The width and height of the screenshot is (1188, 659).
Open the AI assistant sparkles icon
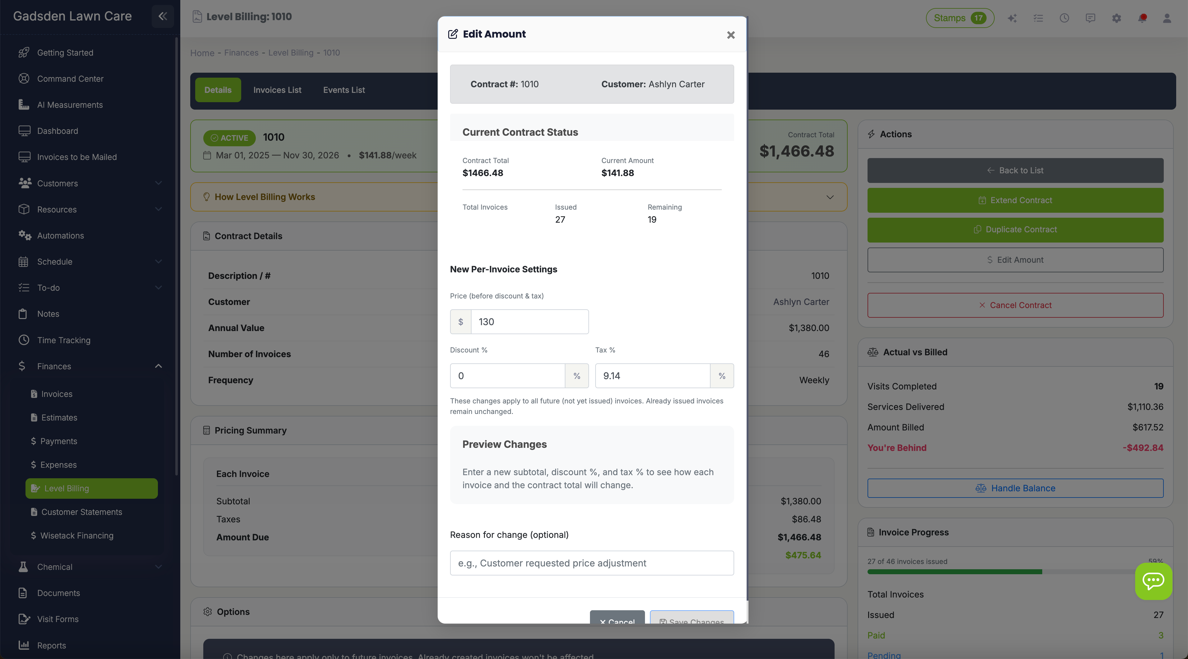coord(1013,18)
